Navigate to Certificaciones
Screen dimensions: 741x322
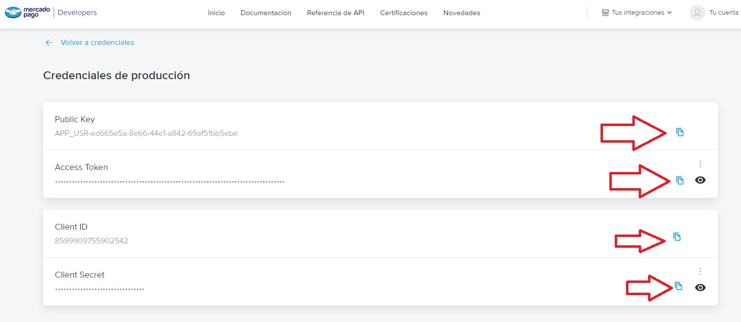404,13
